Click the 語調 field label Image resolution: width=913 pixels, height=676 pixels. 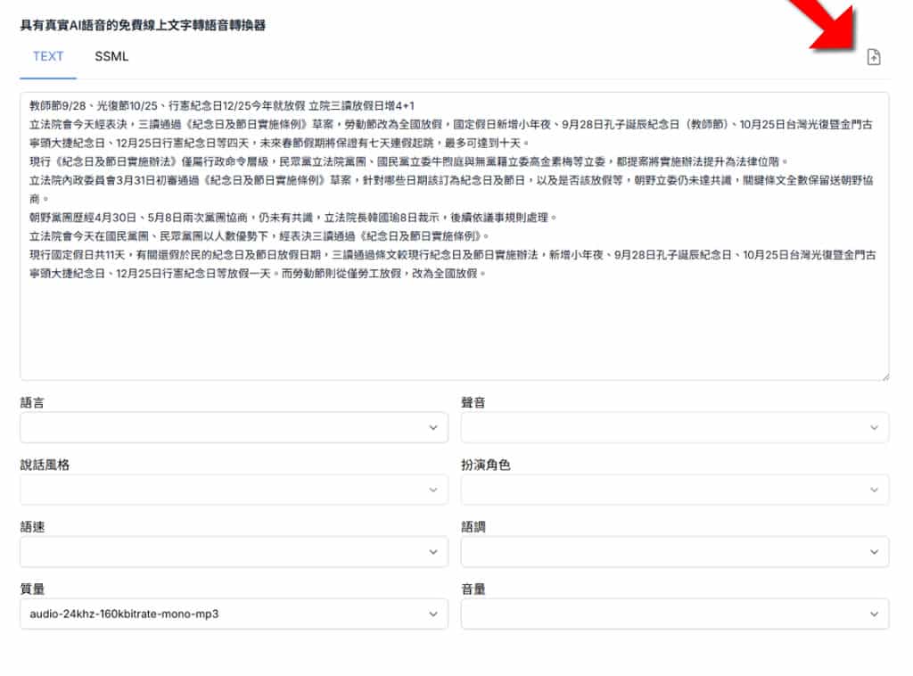[473, 527]
